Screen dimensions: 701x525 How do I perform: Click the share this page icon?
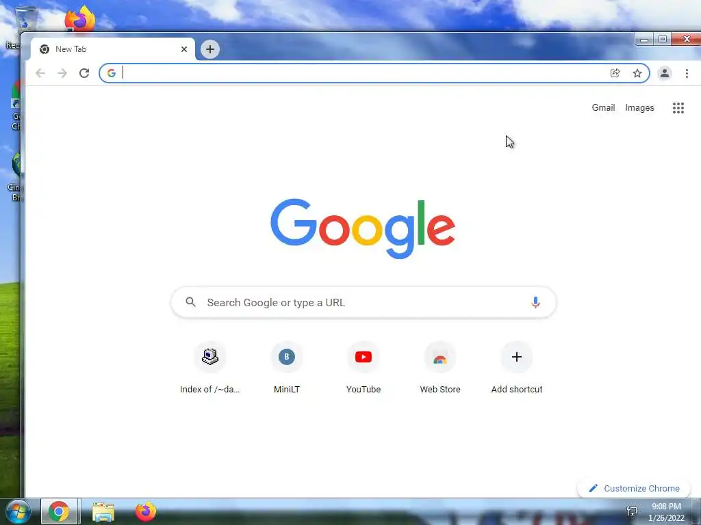(x=615, y=73)
